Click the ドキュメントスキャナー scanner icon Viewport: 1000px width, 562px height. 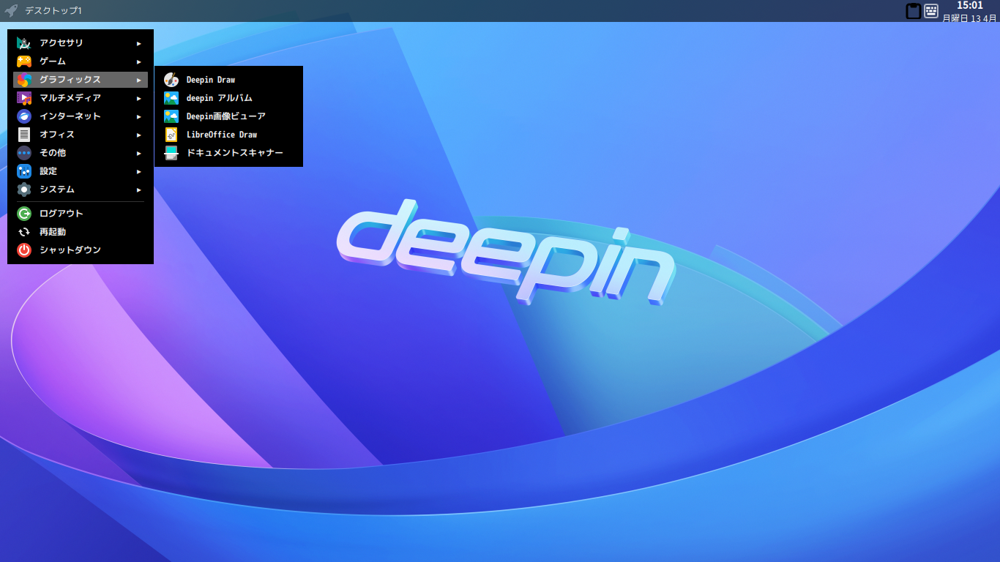[x=171, y=153]
